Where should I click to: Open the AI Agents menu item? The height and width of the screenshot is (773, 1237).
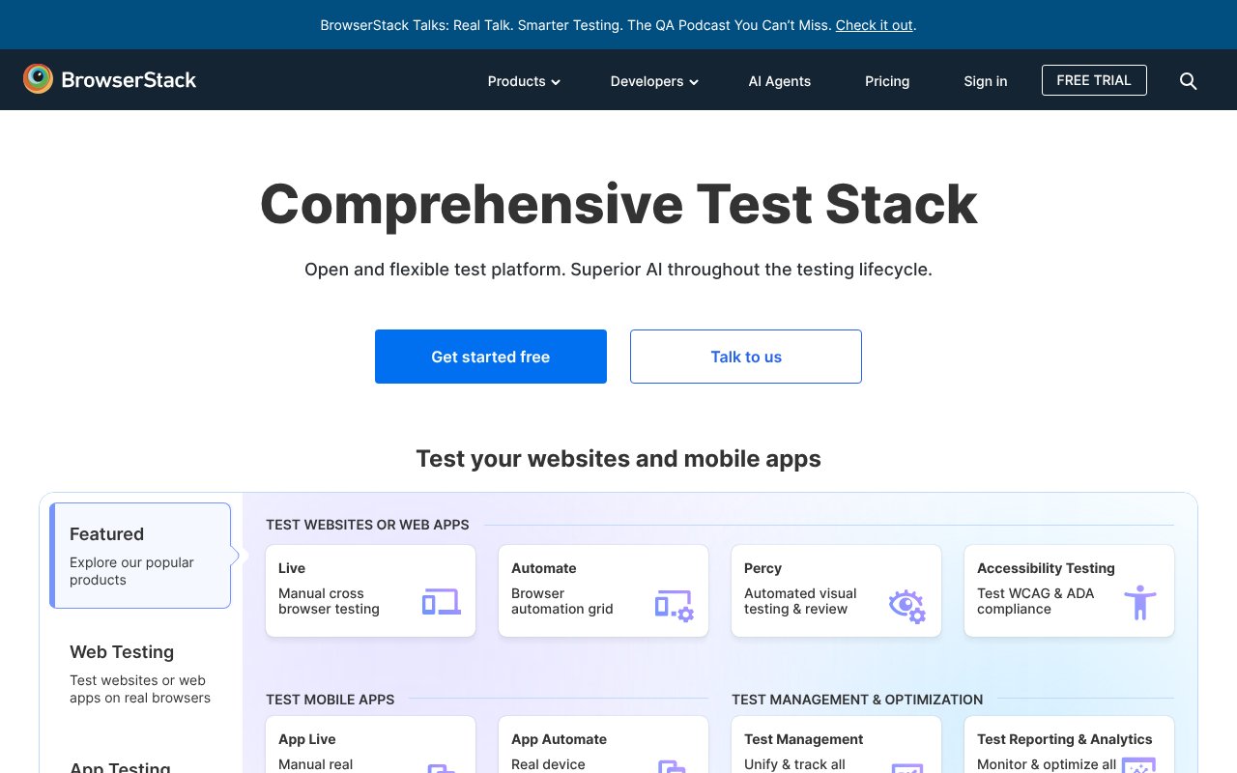pyautogui.click(x=779, y=81)
